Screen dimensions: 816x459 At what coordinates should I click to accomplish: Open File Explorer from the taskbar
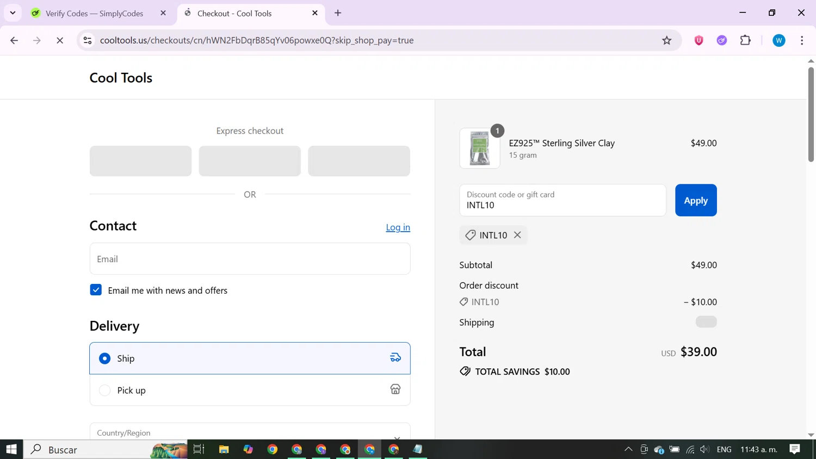click(224, 449)
